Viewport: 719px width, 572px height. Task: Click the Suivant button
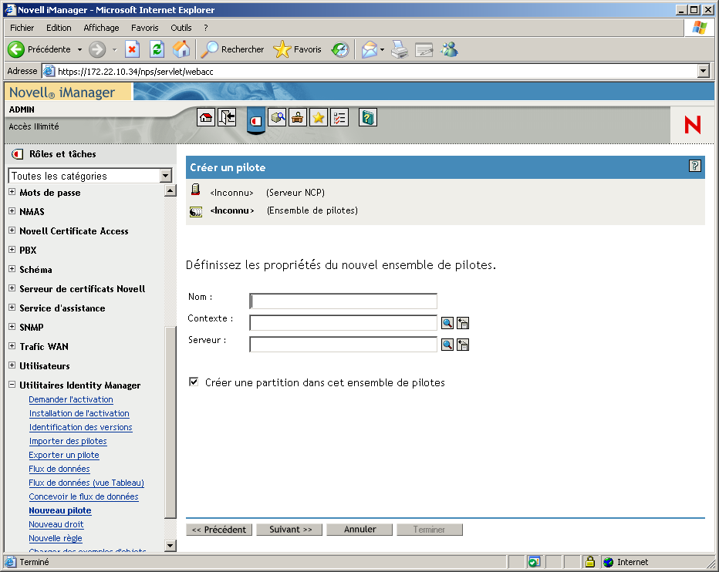(x=289, y=529)
